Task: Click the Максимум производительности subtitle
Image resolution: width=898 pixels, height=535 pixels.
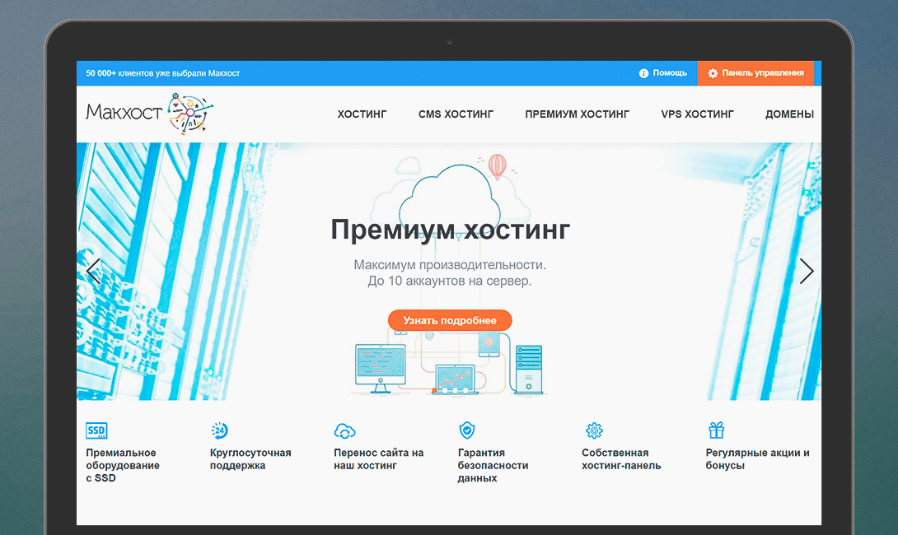Action: pyautogui.click(x=450, y=265)
